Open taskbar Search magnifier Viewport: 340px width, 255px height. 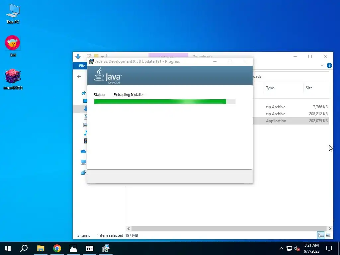[x=24, y=248]
